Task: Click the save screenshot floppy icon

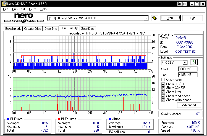Action: pos(185,4)
